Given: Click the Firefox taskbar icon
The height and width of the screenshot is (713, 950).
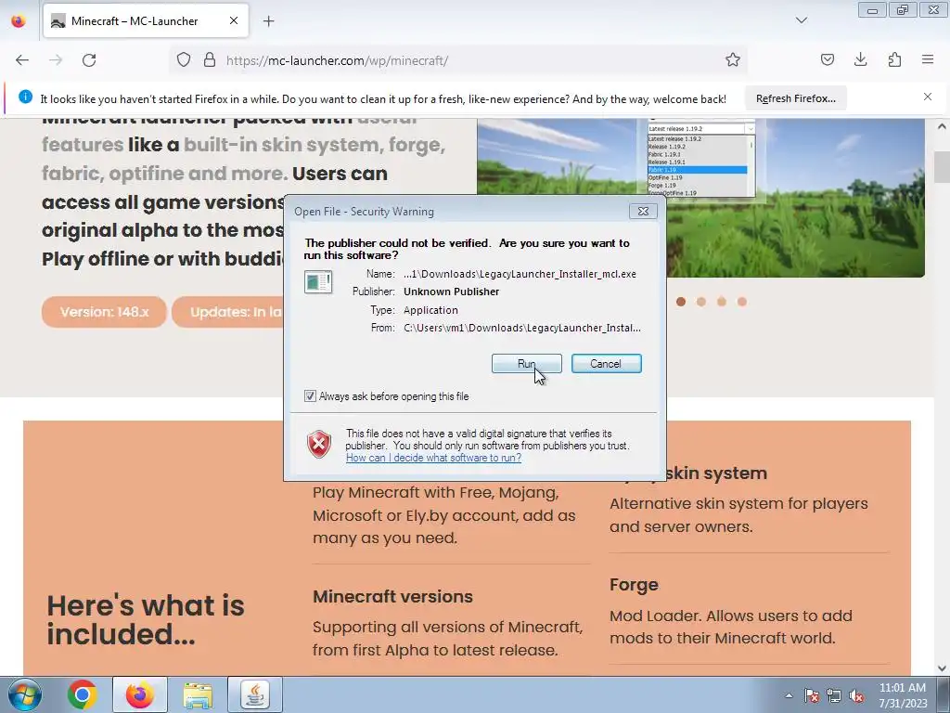Looking at the screenshot, I should (x=139, y=694).
